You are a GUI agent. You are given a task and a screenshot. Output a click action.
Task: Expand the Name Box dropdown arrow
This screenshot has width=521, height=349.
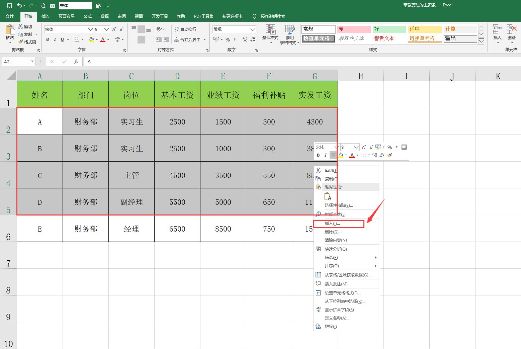coord(32,62)
